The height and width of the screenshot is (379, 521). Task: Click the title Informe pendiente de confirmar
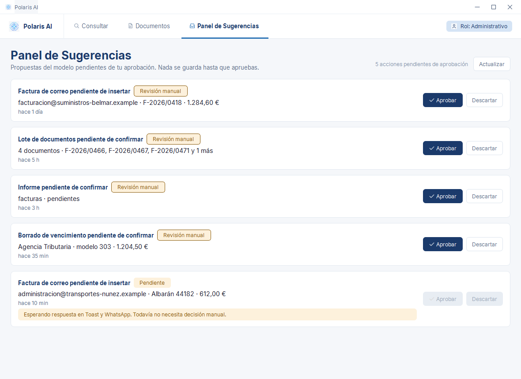[63, 187]
